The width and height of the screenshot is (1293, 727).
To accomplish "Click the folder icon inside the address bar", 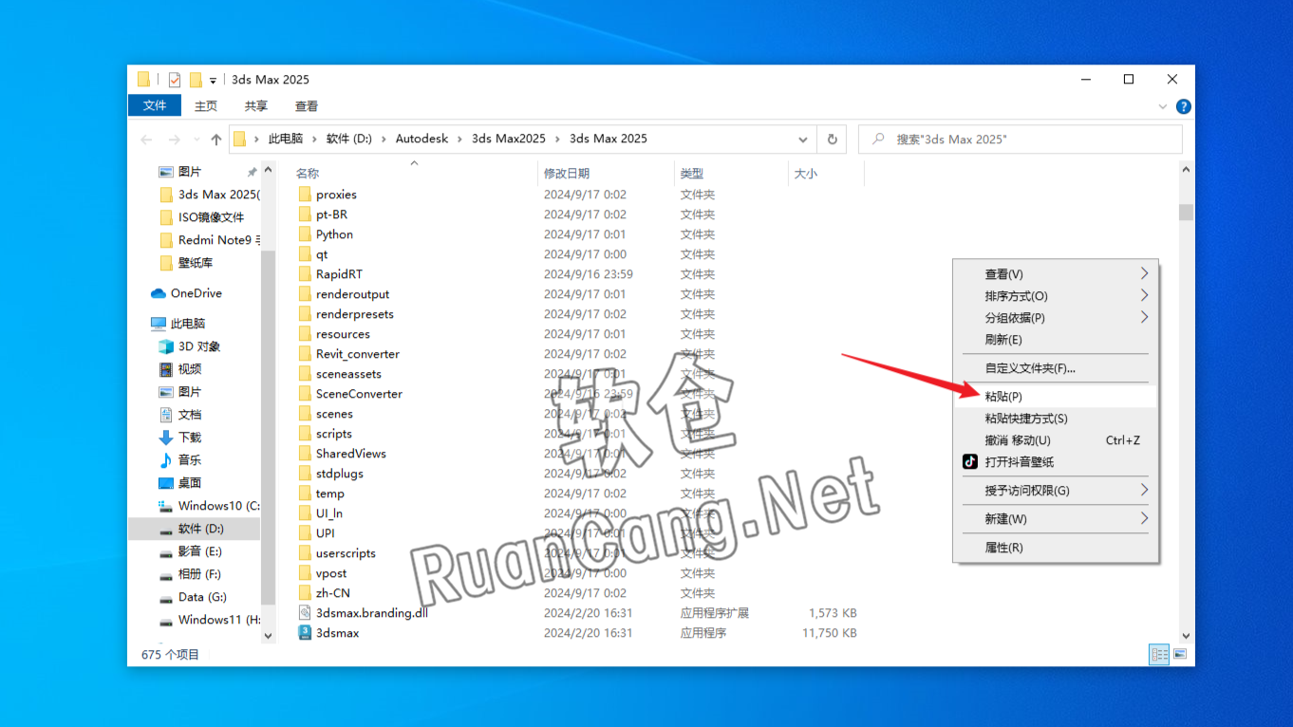I will (240, 139).
